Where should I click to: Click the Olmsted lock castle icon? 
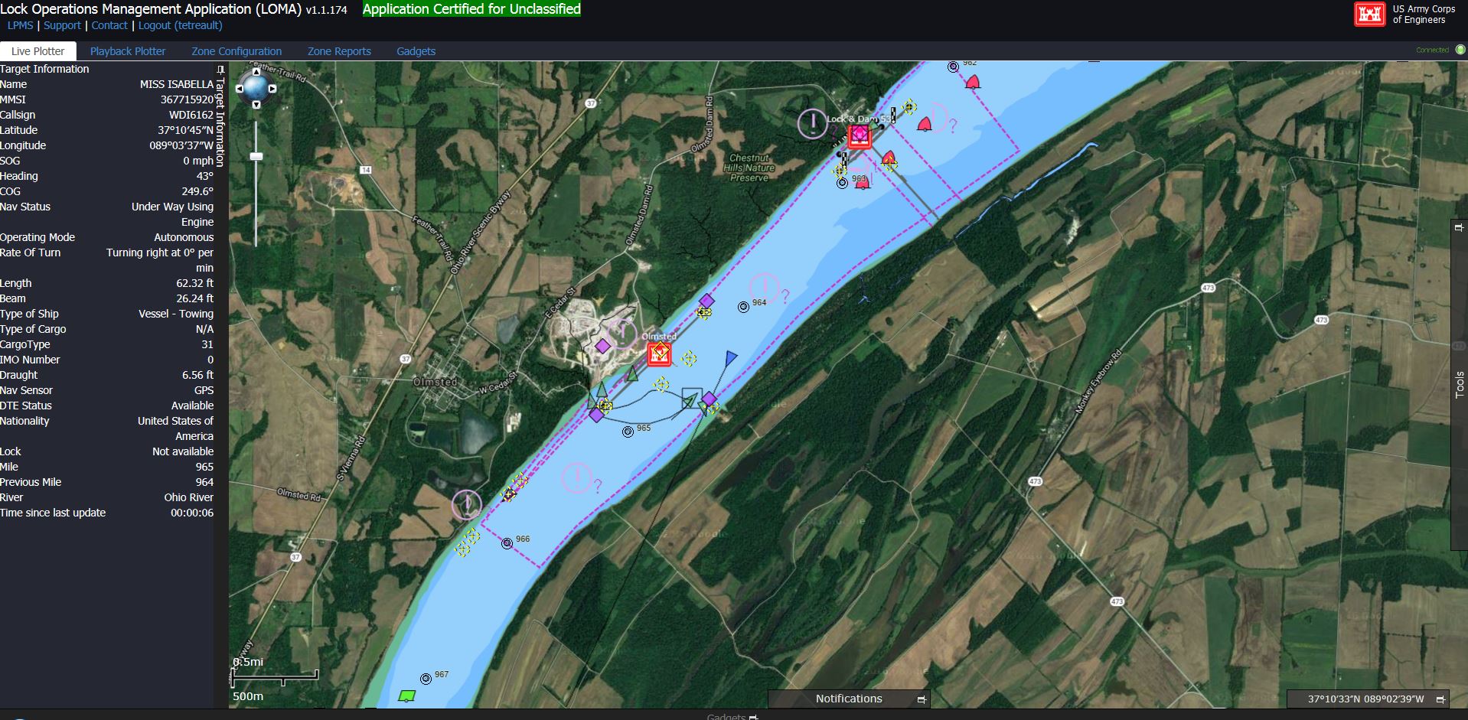tap(658, 354)
